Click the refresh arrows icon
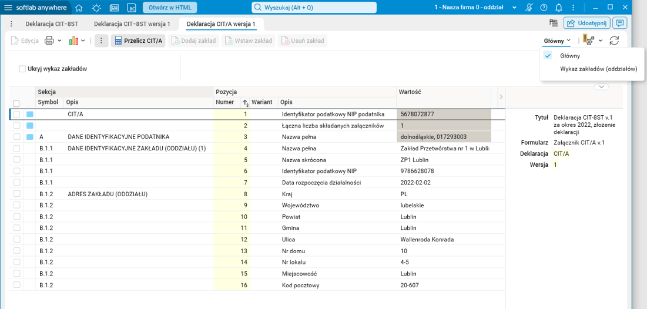The image size is (647, 309). coord(614,41)
